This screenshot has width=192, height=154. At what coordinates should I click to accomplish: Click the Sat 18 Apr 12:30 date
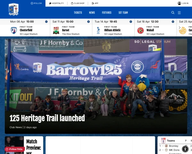click(x=148, y=21)
